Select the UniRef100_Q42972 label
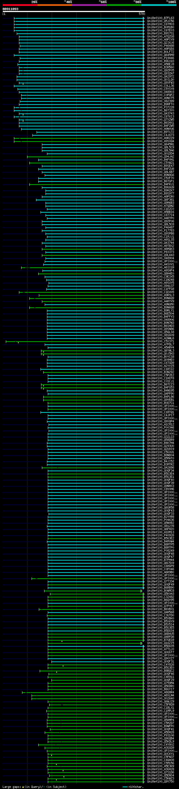This screenshot has width=179, height=789. [161, 77]
